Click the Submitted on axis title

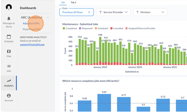coord(132,72)
